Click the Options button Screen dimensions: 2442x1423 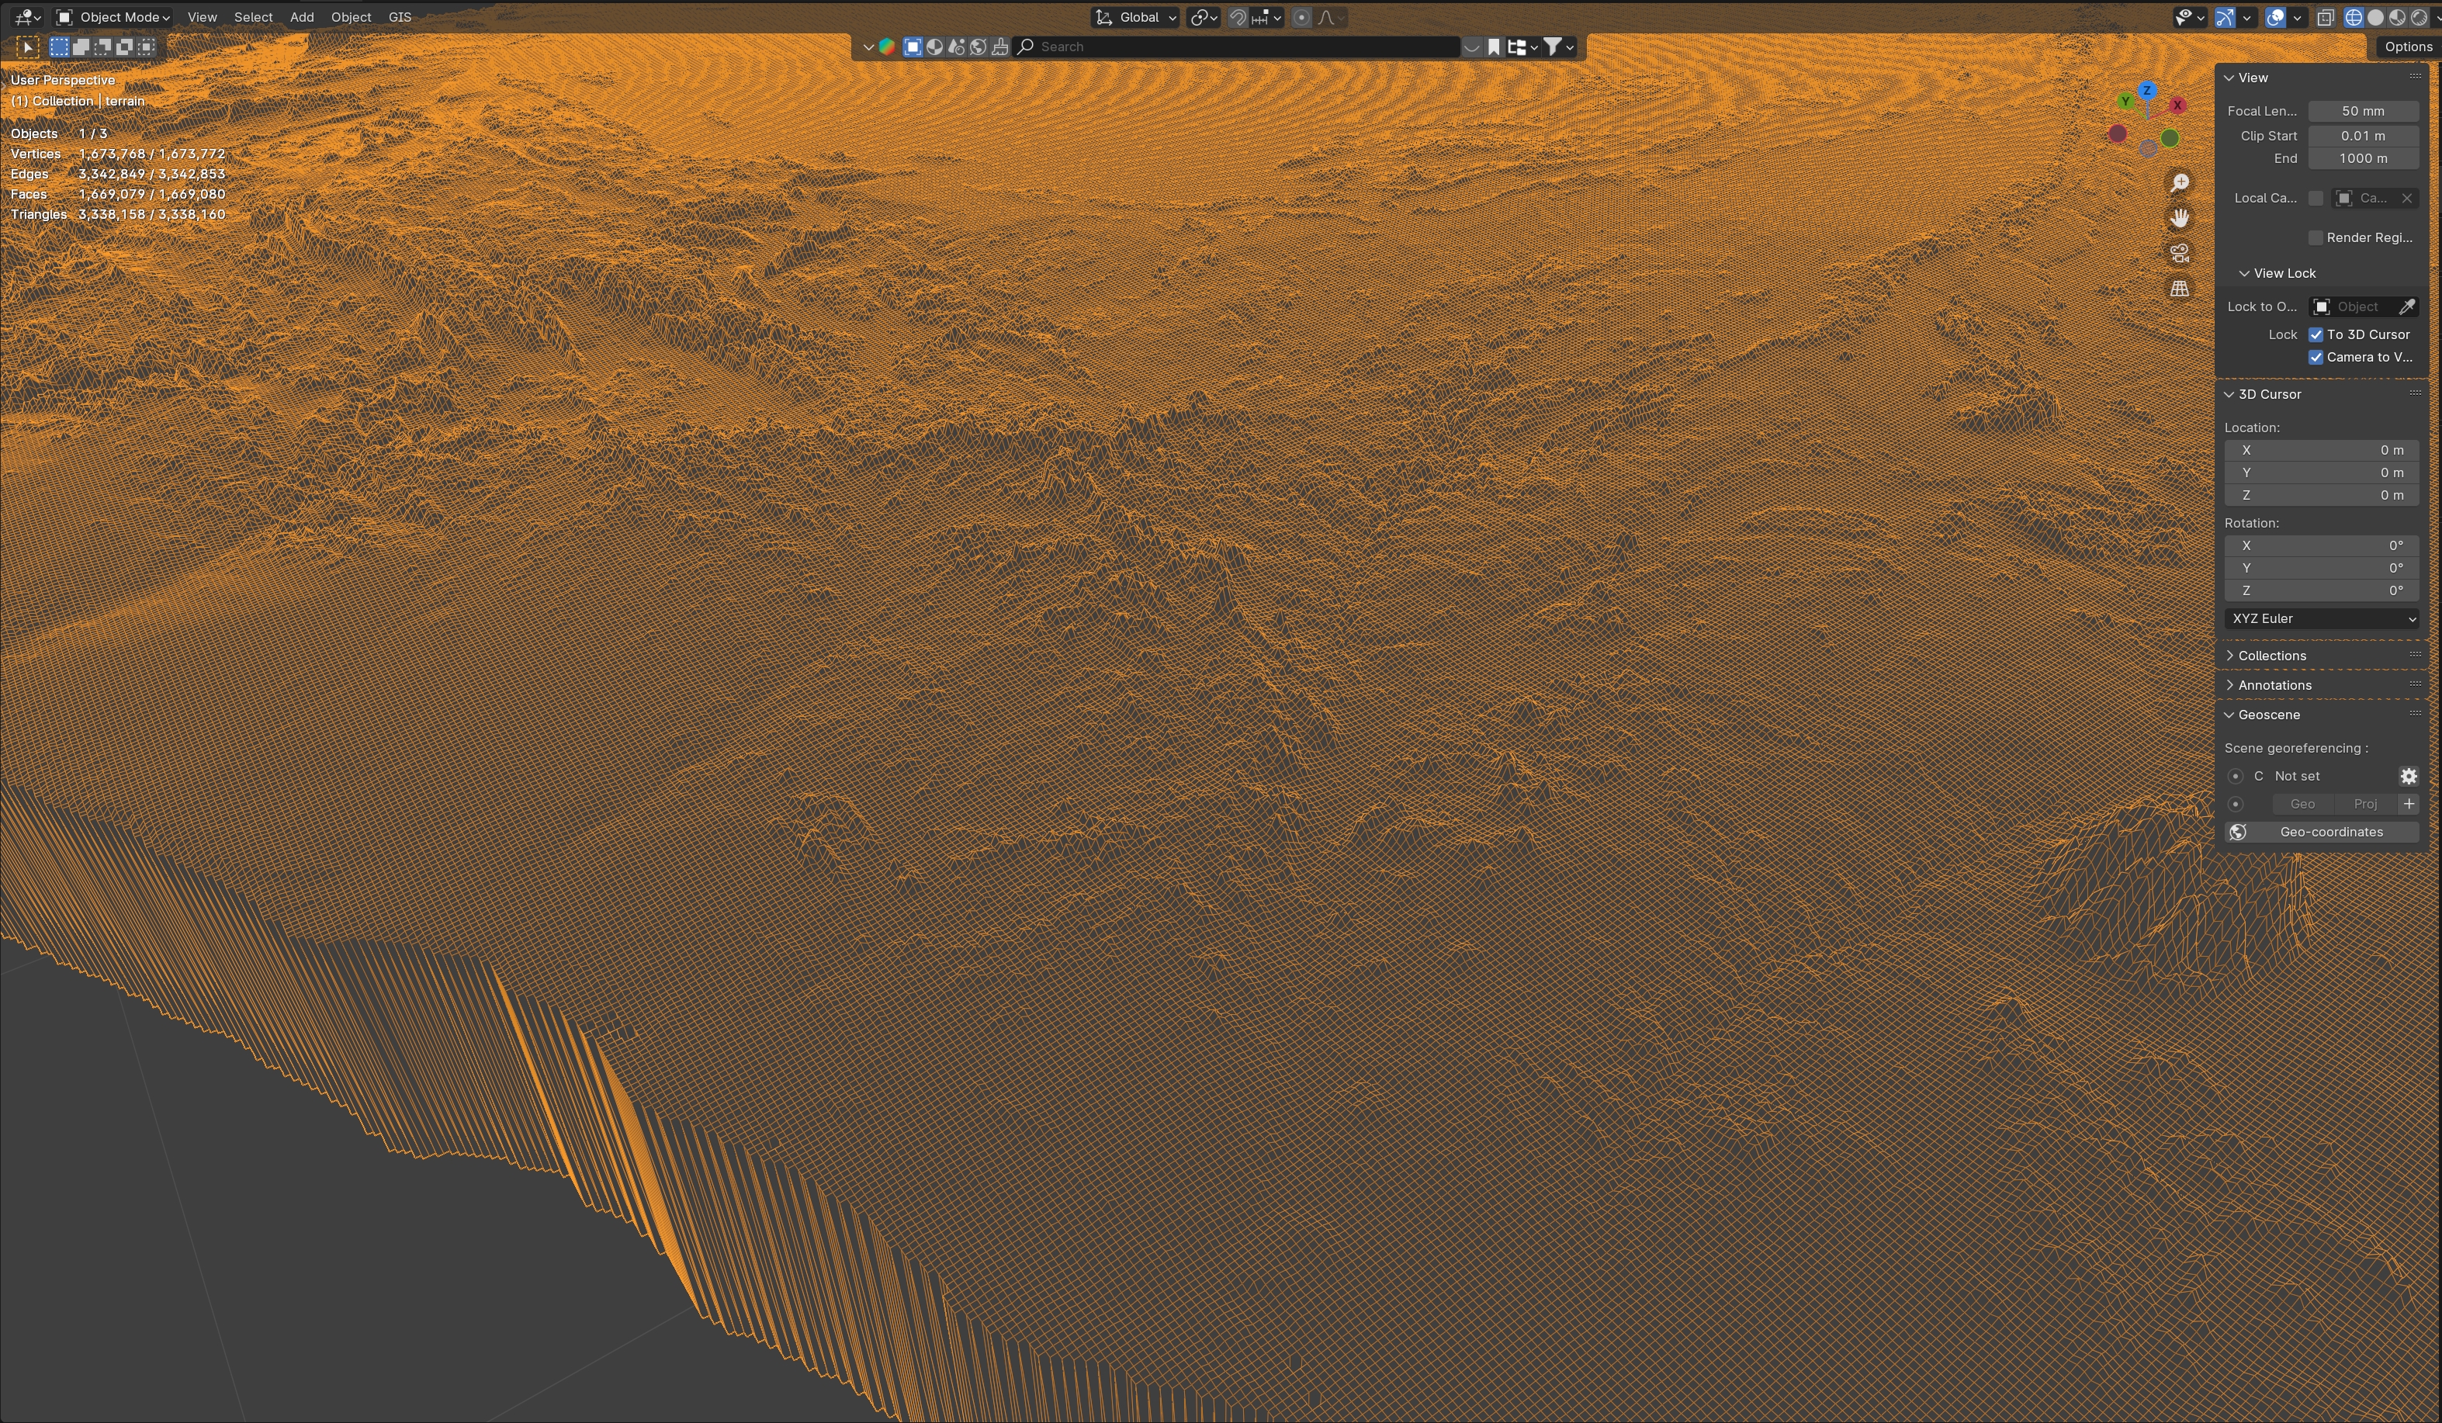pyautogui.click(x=2408, y=47)
